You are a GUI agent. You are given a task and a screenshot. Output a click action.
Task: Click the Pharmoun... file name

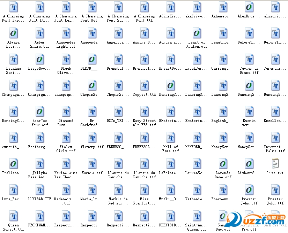pyautogui.click(x=223, y=199)
